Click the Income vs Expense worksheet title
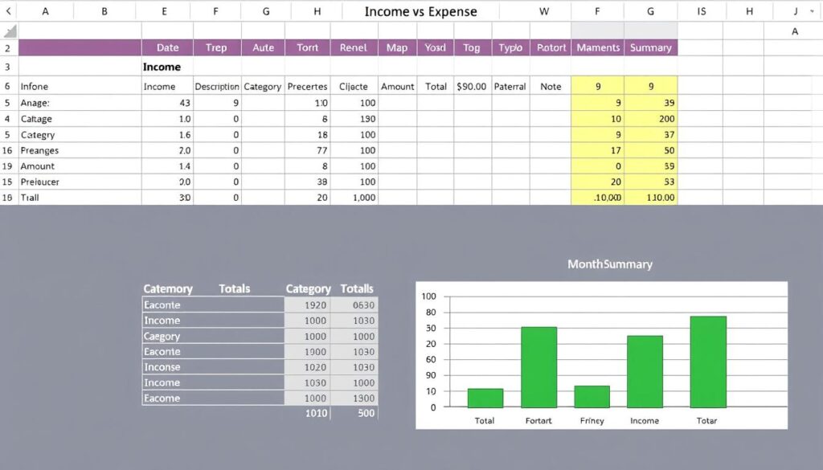823x470 pixels. tap(422, 10)
